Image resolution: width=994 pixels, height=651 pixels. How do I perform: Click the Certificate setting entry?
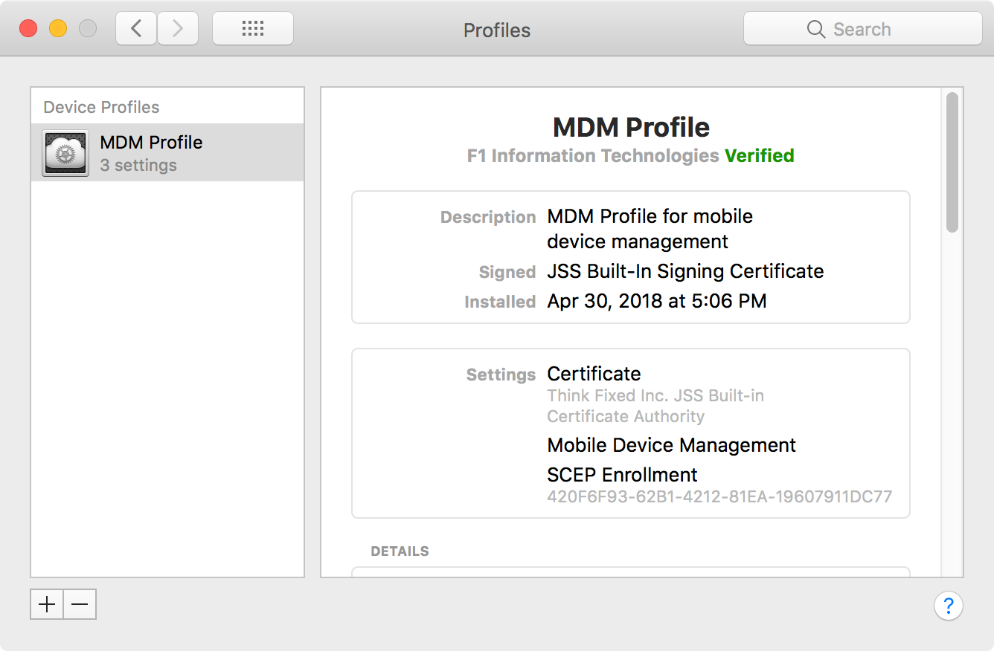pos(594,374)
